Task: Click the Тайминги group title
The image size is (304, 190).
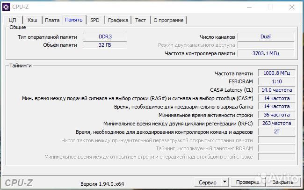Action: (x=21, y=66)
